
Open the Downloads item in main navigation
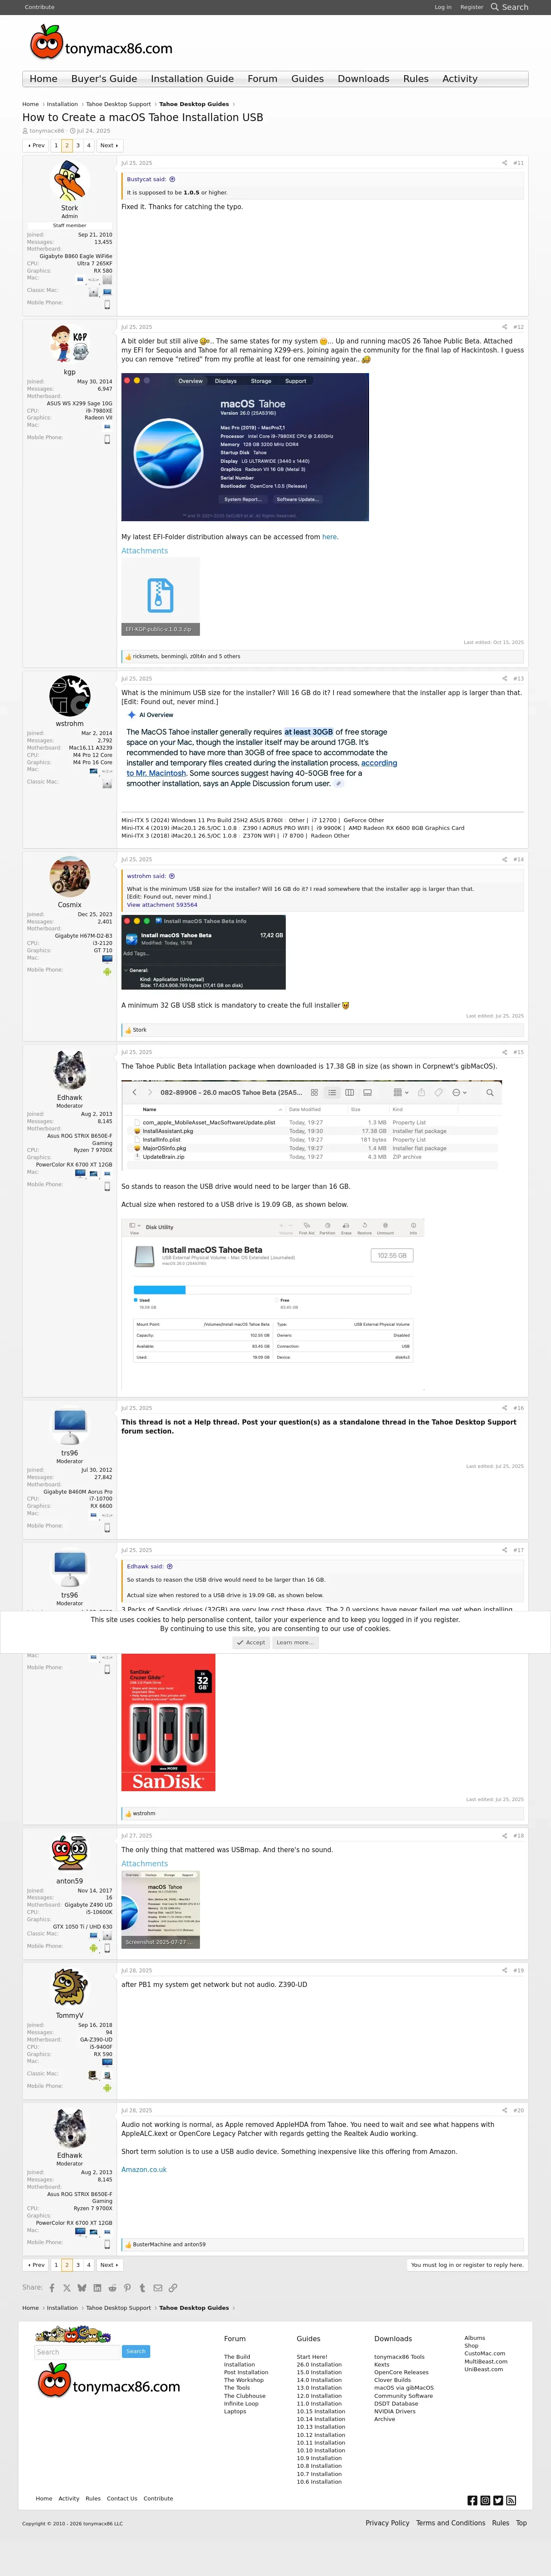[x=363, y=79]
